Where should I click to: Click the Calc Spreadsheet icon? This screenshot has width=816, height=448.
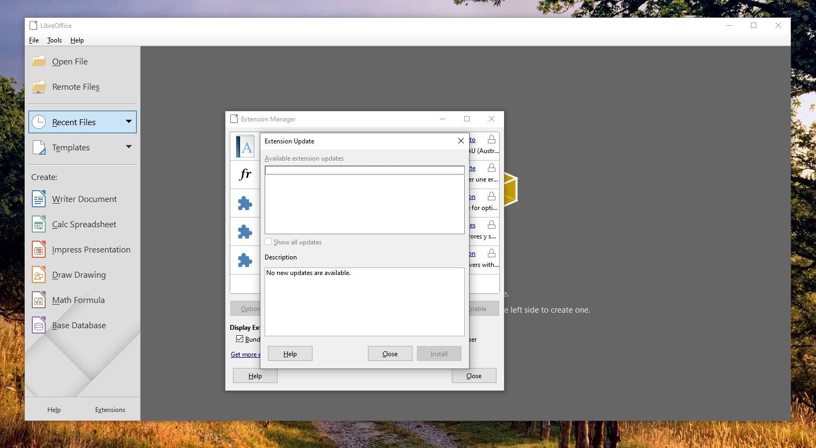(x=39, y=224)
